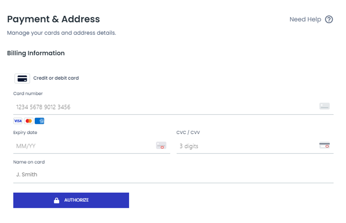Focus the CVC / CVV input field
This screenshot has width=346, height=223.
pyautogui.click(x=247, y=146)
